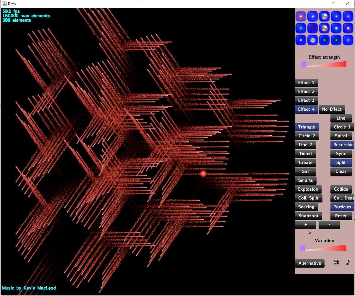This screenshot has height=296, width=355.
Task: Toggle the Smarts option
Action: click(305, 180)
